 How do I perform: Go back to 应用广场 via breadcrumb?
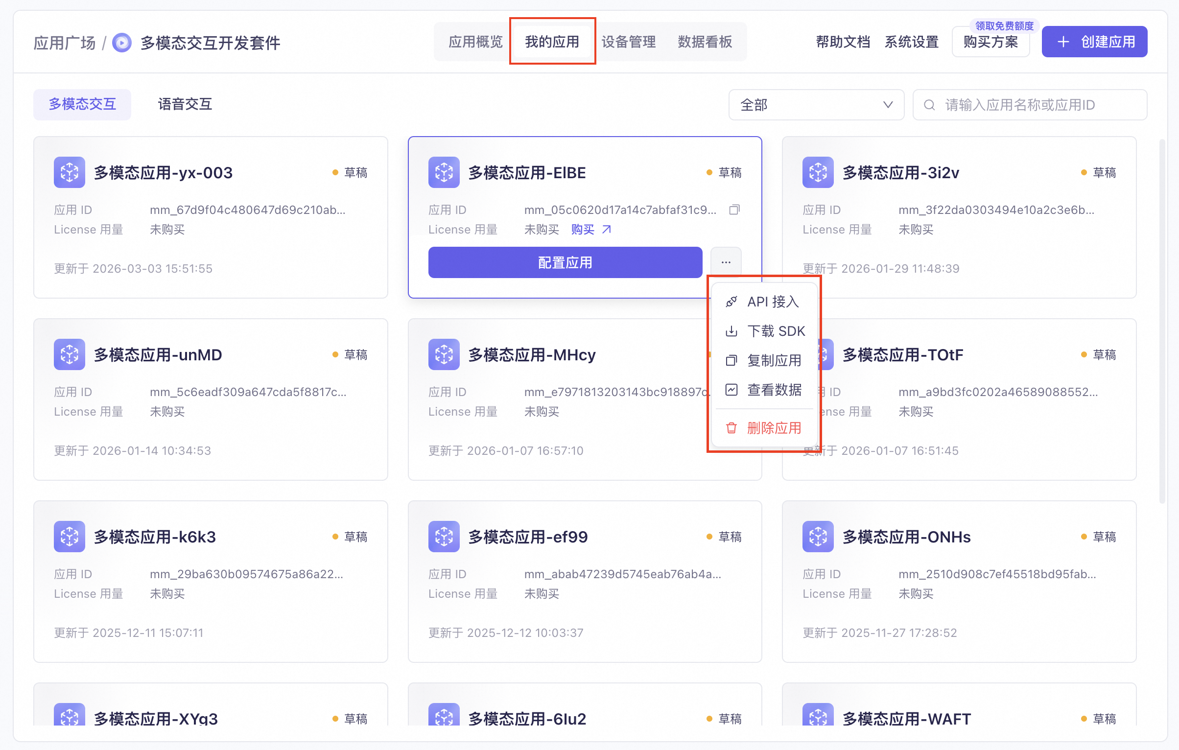(65, 43)
